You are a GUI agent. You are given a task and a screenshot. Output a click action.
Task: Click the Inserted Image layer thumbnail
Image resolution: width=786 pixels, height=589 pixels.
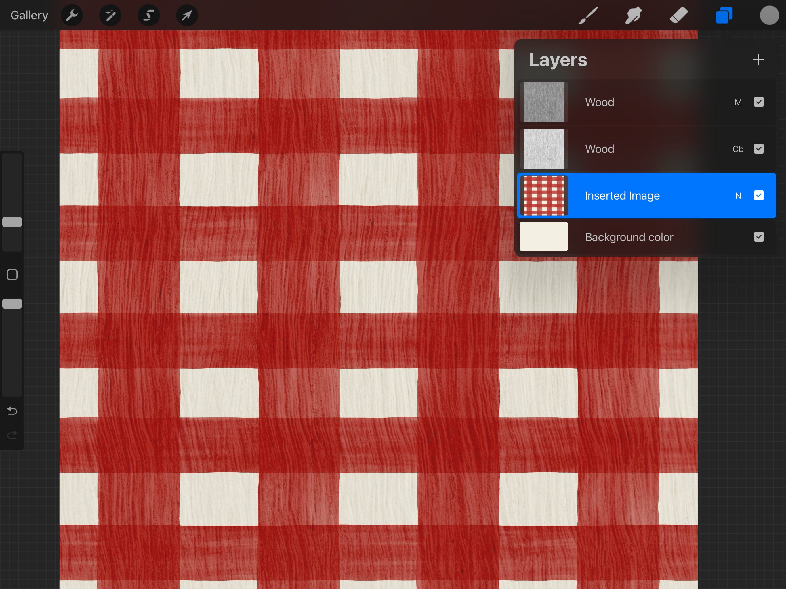pos(544,195)
